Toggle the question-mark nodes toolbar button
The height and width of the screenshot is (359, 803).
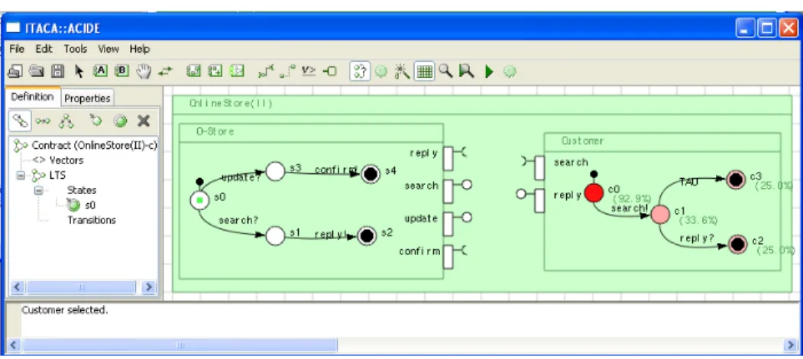pos(360,71)
